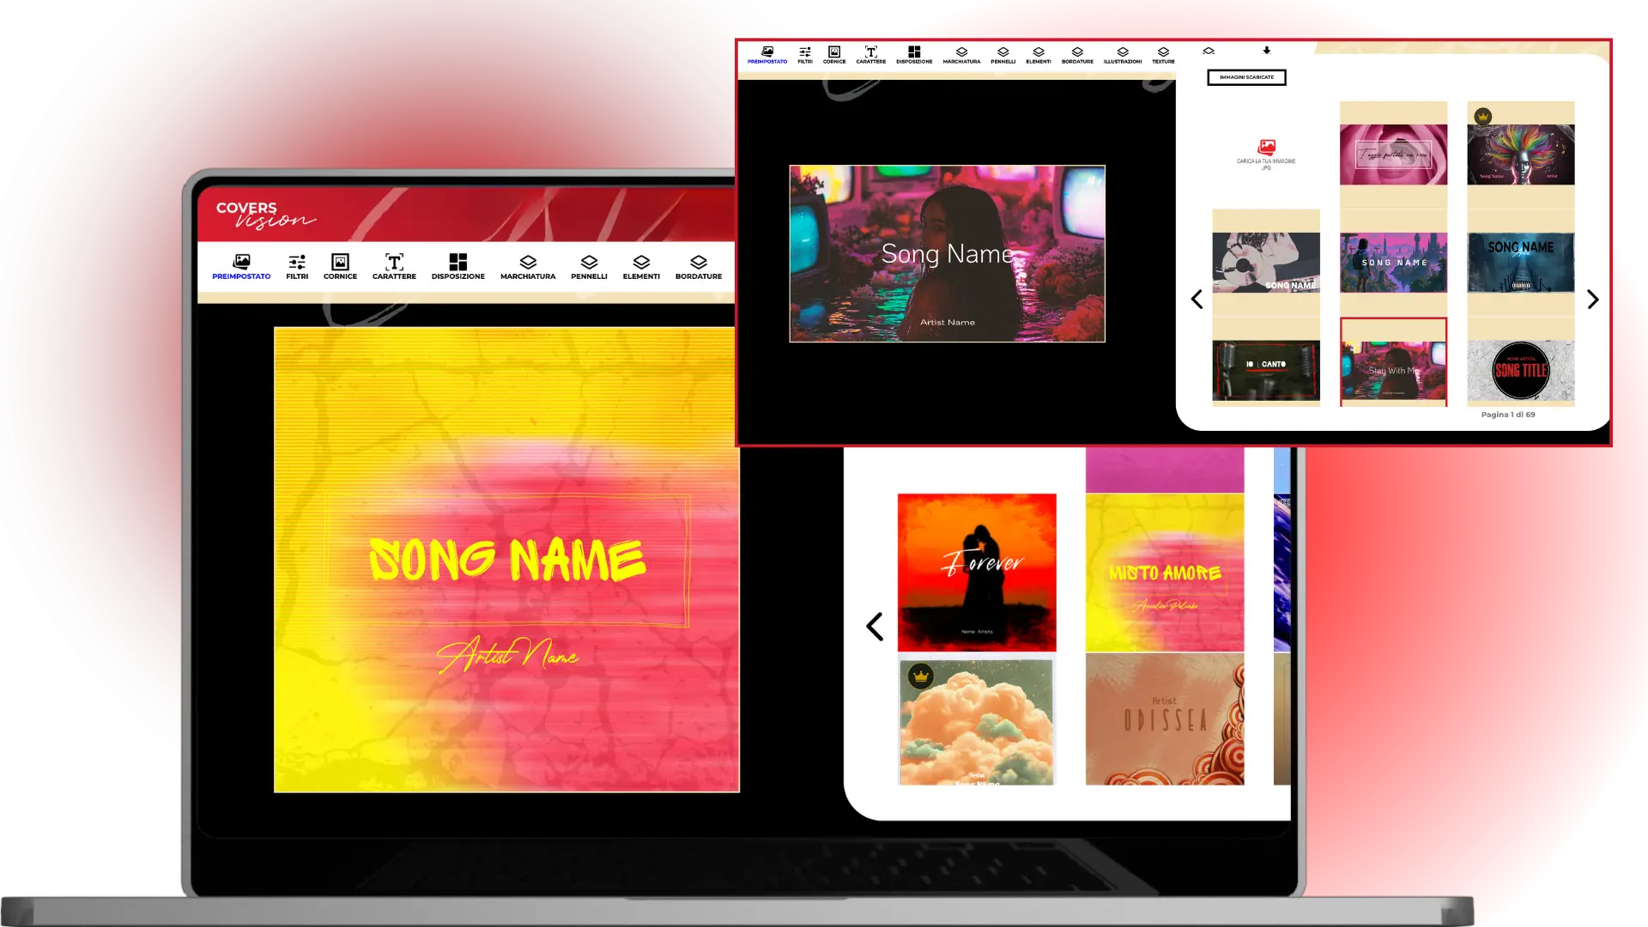Go to the next page of inset templates
1648x927 pixels.
click(x=1593, y=300)
